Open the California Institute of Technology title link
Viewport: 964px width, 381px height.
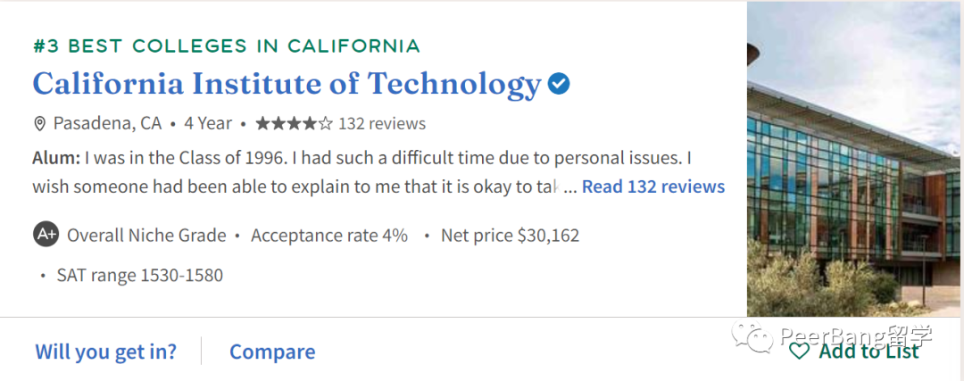tap(287, 84)
